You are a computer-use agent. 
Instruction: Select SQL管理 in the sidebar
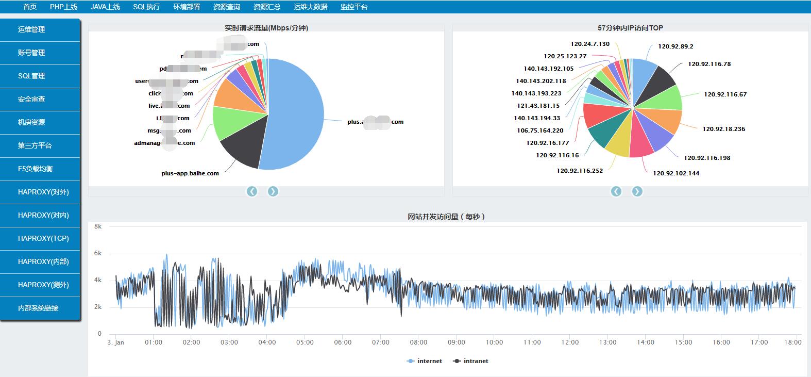pyautogui.click(x=40, y=76)
